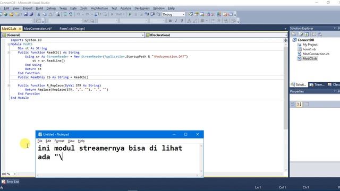
Task: Open File menu in Notepad
Action: coord(40,141)
